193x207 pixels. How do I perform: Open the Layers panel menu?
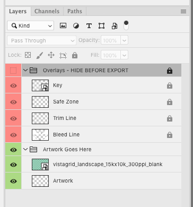click(x=183, y=12)
